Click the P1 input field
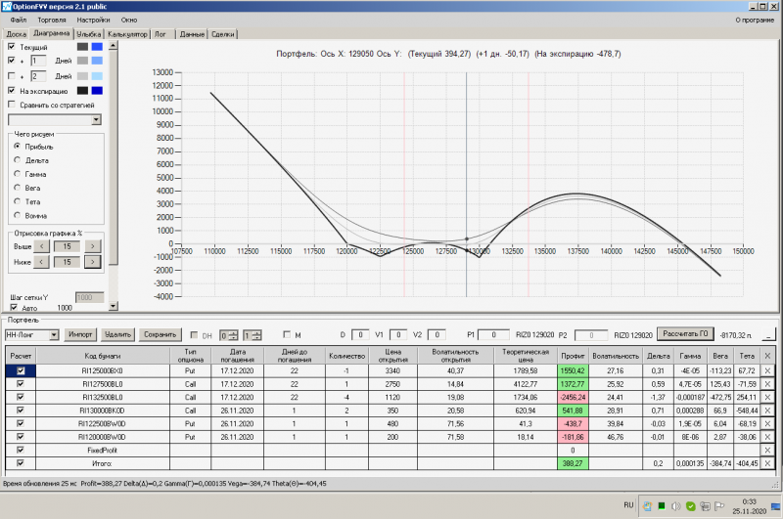This screenshot has width=783, height=519. [x=493, y=335]
